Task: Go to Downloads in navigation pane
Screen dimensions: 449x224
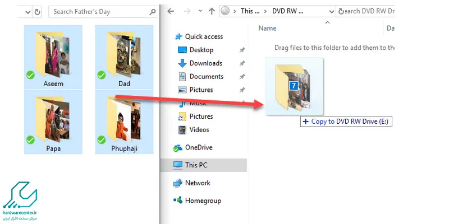Action: (205, 63)
